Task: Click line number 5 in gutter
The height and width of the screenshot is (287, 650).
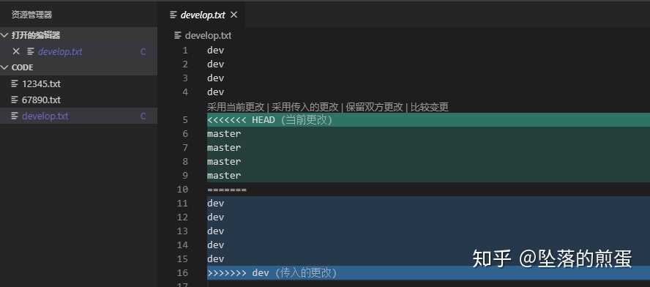Action: coord(185,120)
